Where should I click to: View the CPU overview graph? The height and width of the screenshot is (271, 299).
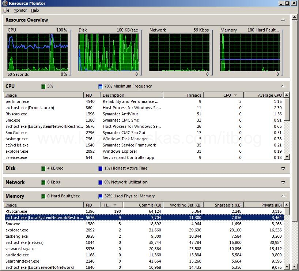pos(37,52)
